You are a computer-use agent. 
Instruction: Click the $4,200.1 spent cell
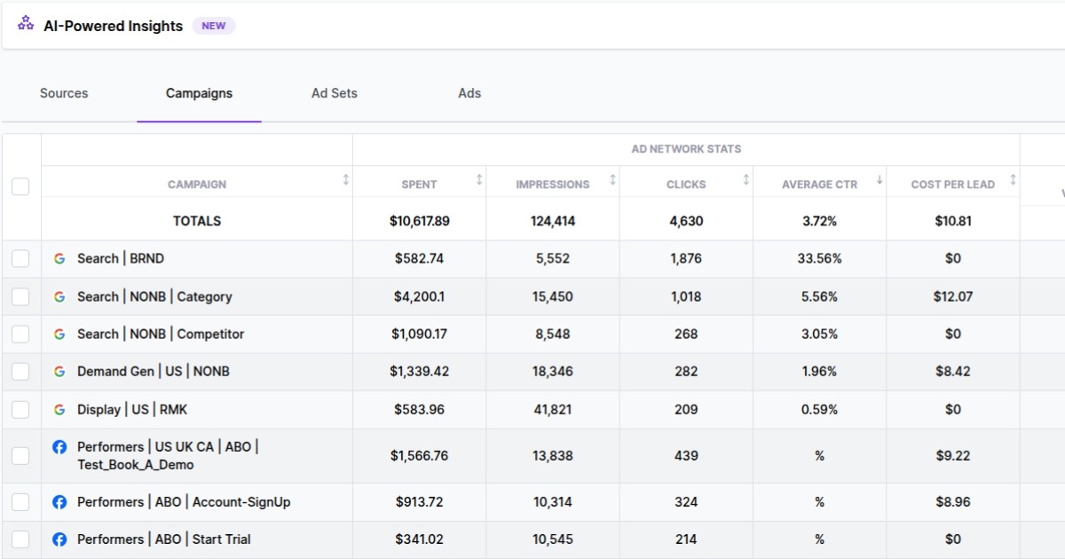(419, 297)
